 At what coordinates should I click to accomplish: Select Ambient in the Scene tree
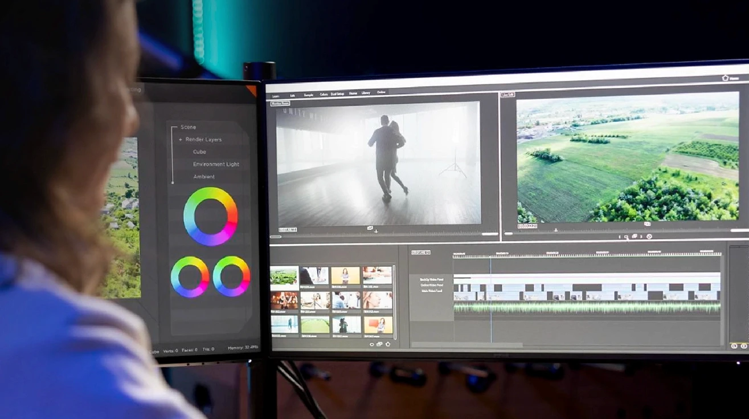pyautogui.click(x=204, y=177)
